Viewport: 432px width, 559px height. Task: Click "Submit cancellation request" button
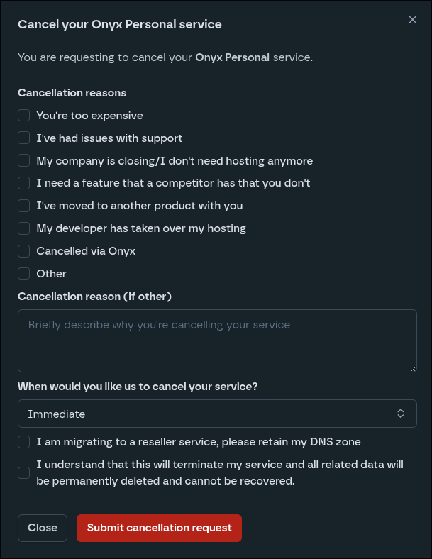click(159, 528)
